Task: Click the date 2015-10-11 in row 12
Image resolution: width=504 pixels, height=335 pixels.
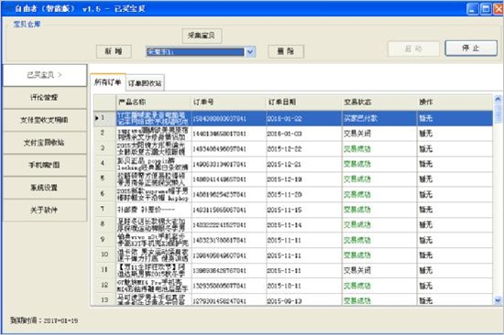Action: pyautogui.click(x=284, y=286)
